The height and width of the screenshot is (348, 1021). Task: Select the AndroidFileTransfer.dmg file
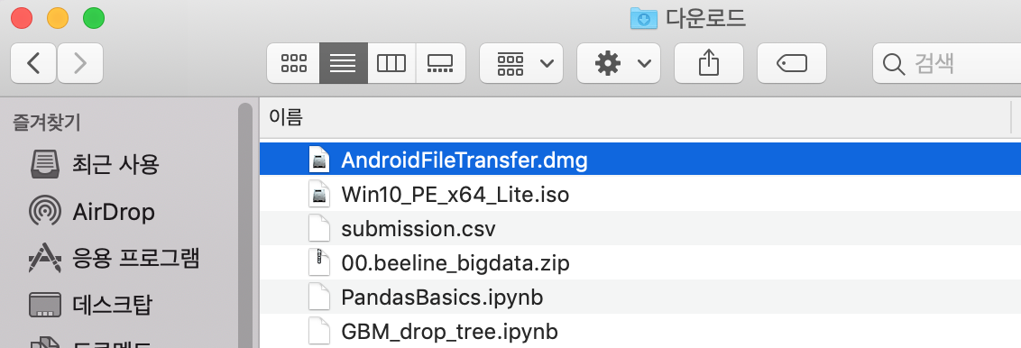[640, 160]
